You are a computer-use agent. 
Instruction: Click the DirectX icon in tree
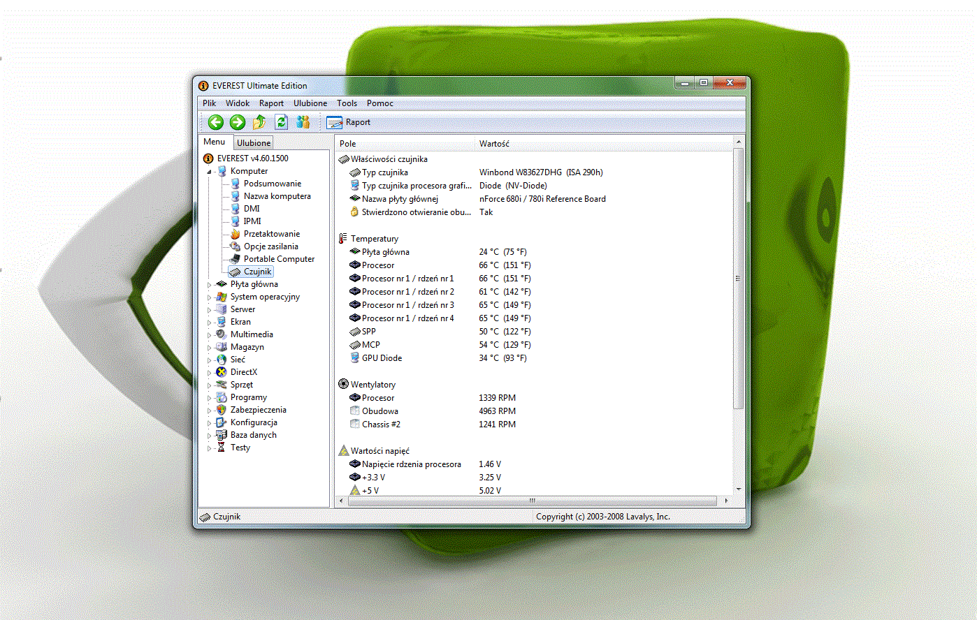tap(222, 372)
